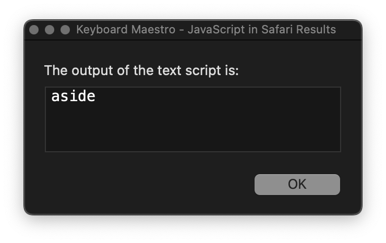Click the close window traffic light
This screenshot has height=243, width=386.
click(x=34, y=30)
